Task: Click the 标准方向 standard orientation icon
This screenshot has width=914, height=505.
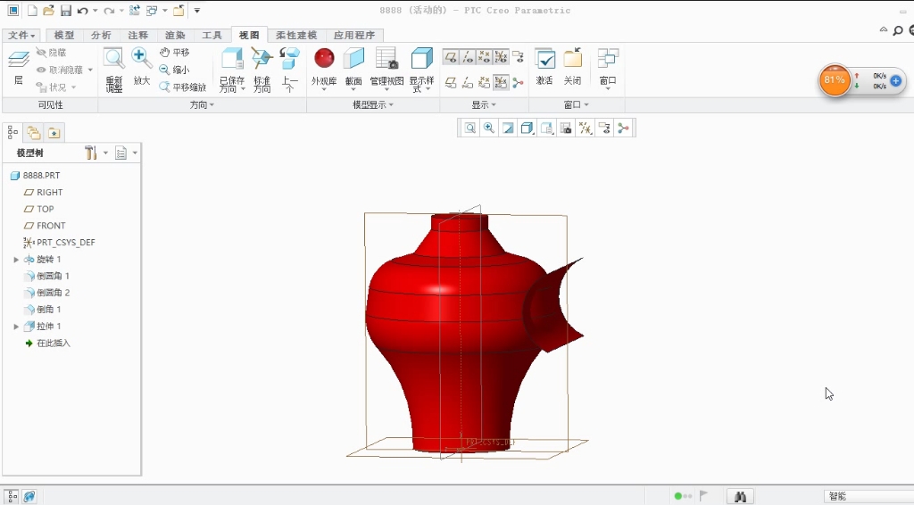Action: coord(262,59)
